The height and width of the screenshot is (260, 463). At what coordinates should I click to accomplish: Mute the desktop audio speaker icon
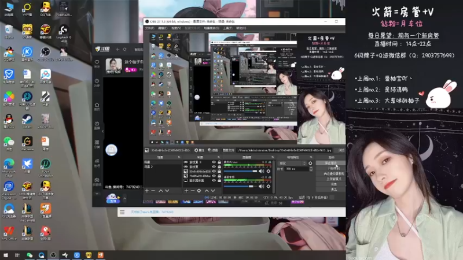(261, 186)
